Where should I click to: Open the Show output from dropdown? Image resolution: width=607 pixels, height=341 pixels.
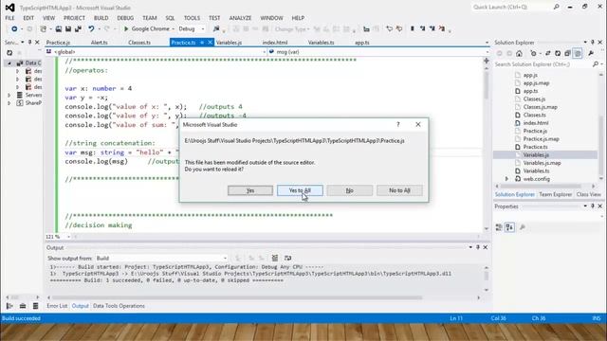pyautogui.click(x=162, y=258)
